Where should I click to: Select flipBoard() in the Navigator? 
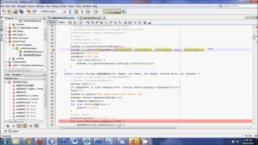(x=21, y=92)
